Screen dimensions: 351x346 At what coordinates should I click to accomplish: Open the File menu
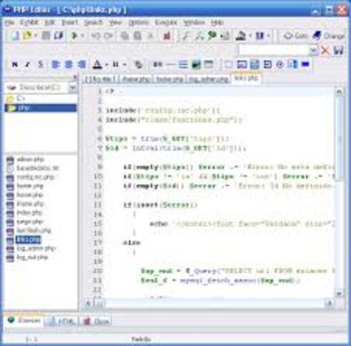click(x=9, y=22)
